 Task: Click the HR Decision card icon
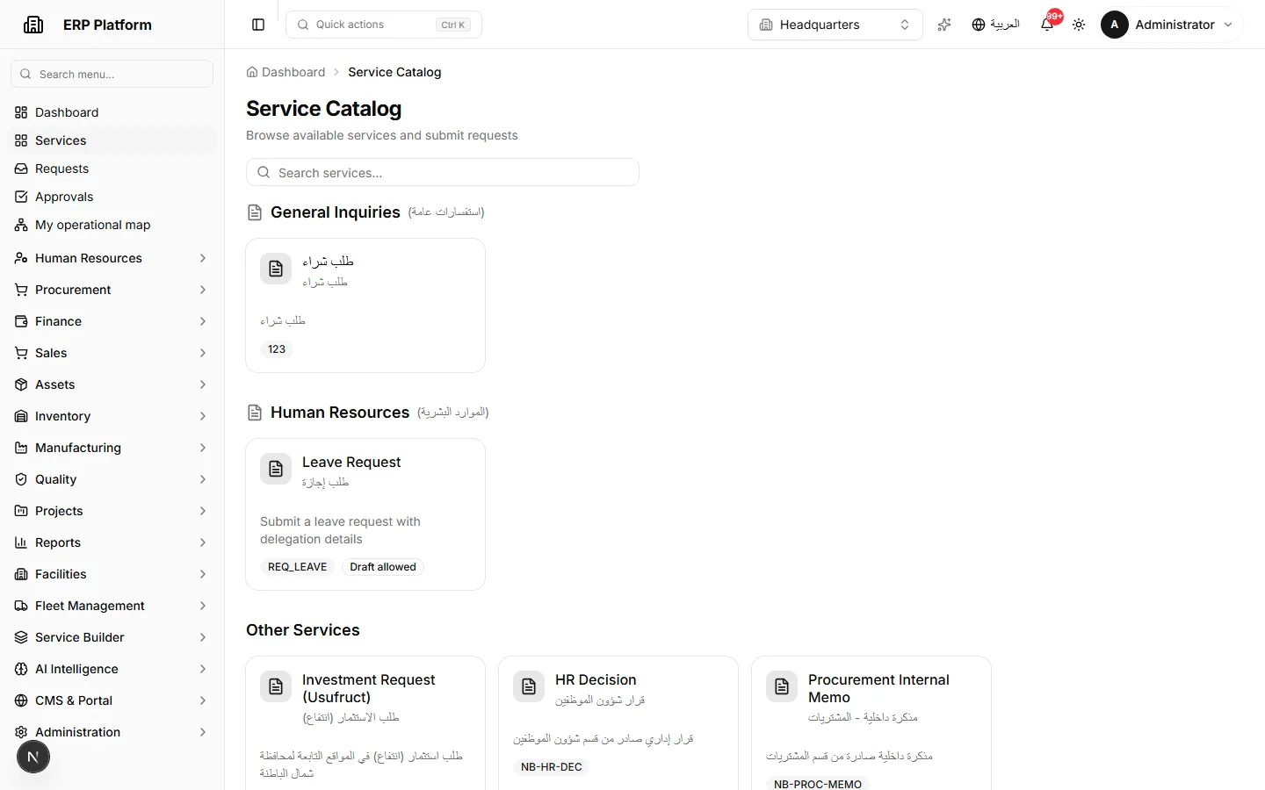[x=529, y=686]
